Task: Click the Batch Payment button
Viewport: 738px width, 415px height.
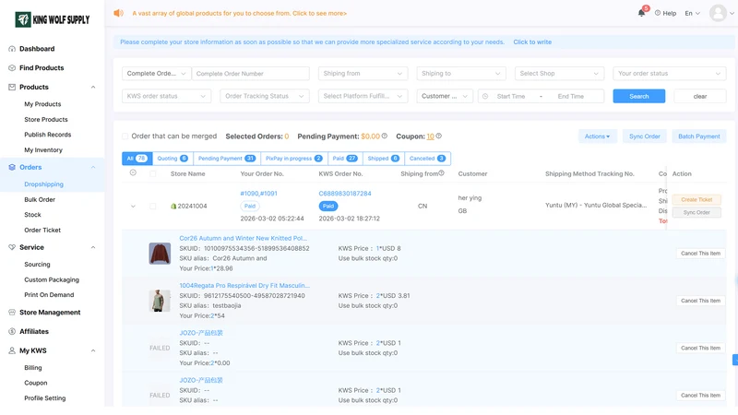Action: tap(699, 136)
